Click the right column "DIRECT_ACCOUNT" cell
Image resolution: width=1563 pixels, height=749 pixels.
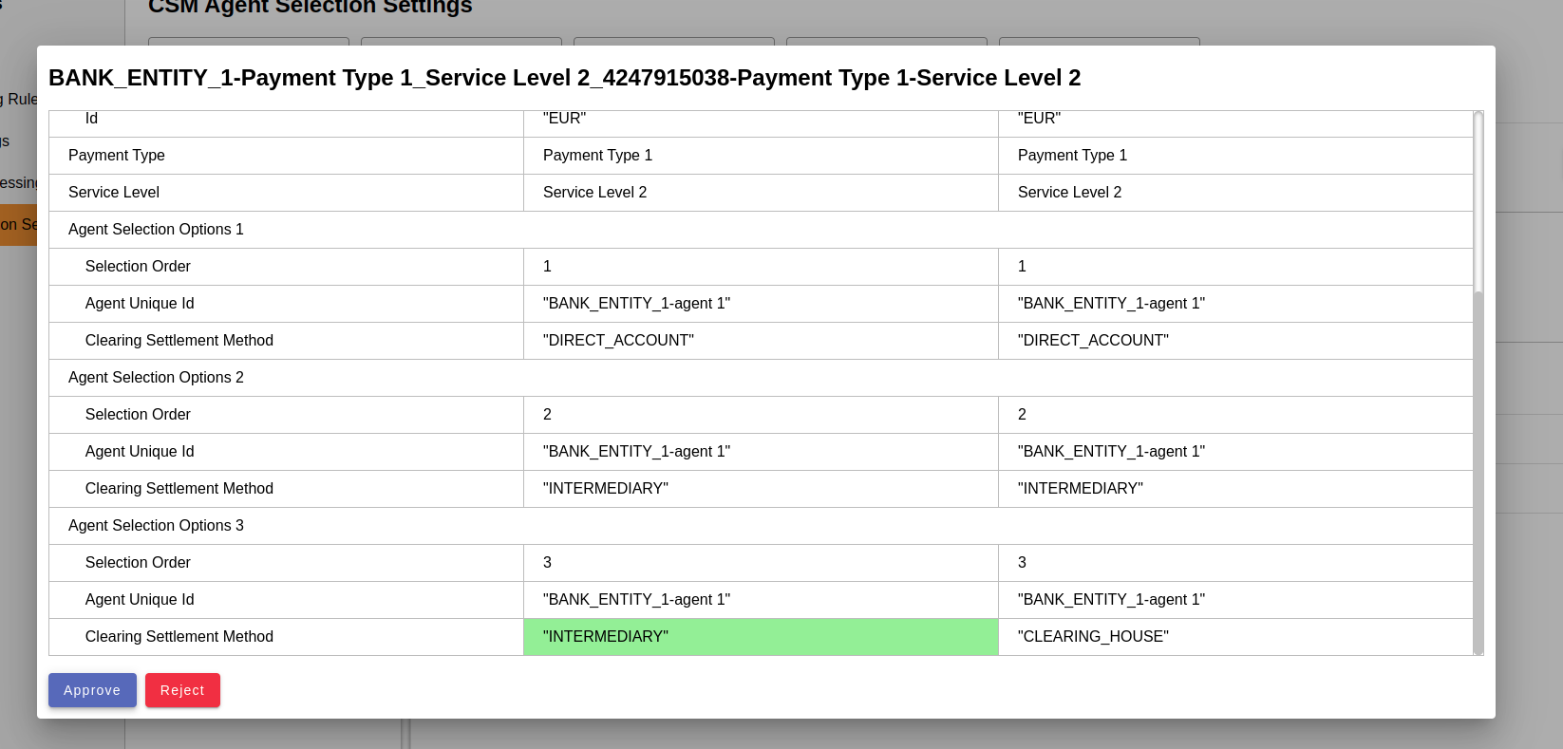point(1092,341)
